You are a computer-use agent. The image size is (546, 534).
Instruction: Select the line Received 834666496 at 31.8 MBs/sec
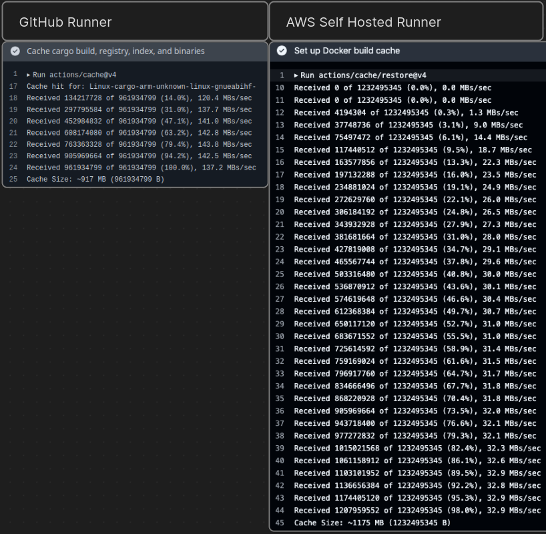(x=415, y=386)
